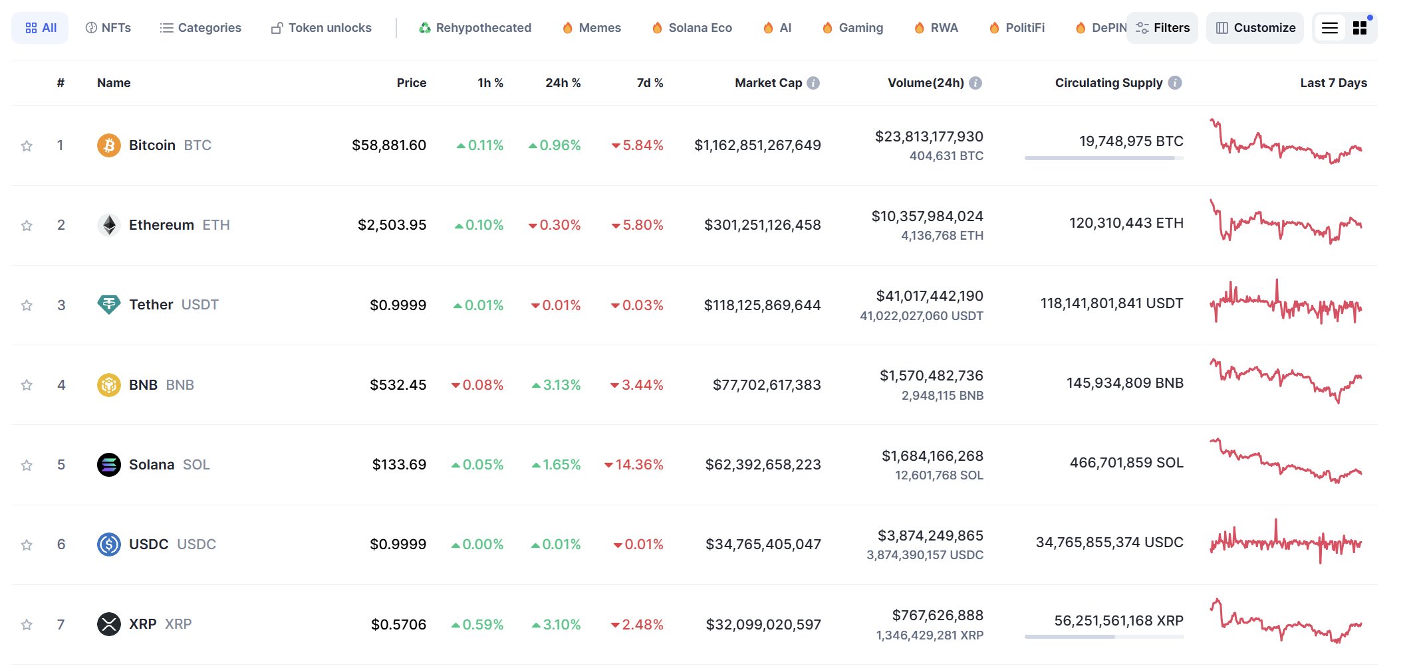This screenshot has height=668, width=1409.
Task: Open the Token unlocks tab
Action: [x=322, y=28]
